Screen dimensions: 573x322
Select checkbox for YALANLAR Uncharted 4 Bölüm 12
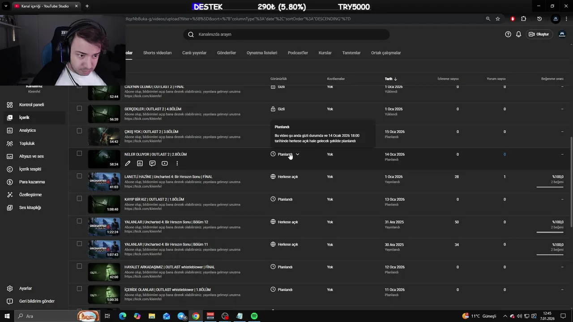(79, 221)
